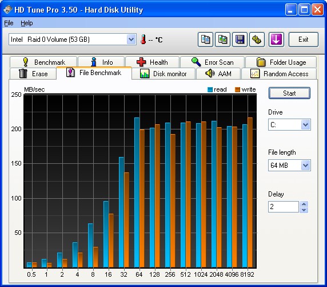The height and width of the screenshot is (287, 327).
Task: Open the Disk monitor tab
Action: tap(163, 73)
